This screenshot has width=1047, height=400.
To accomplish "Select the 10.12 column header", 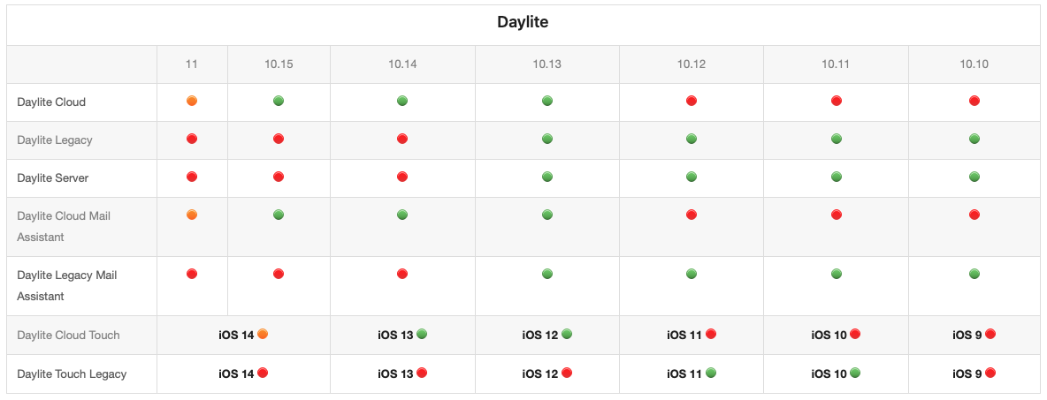I will (692, 64).
